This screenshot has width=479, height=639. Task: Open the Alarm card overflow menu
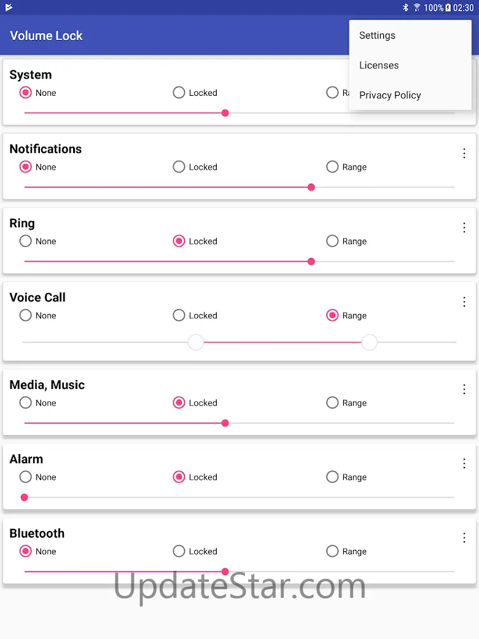coord(464,463)
